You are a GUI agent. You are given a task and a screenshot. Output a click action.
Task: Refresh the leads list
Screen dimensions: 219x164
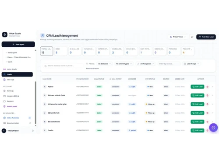tap(192, 37)
